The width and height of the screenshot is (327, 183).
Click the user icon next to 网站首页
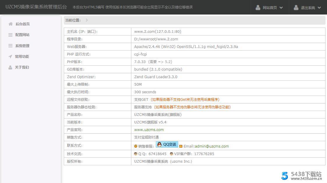pyautogui.click(x=258, y=7)
